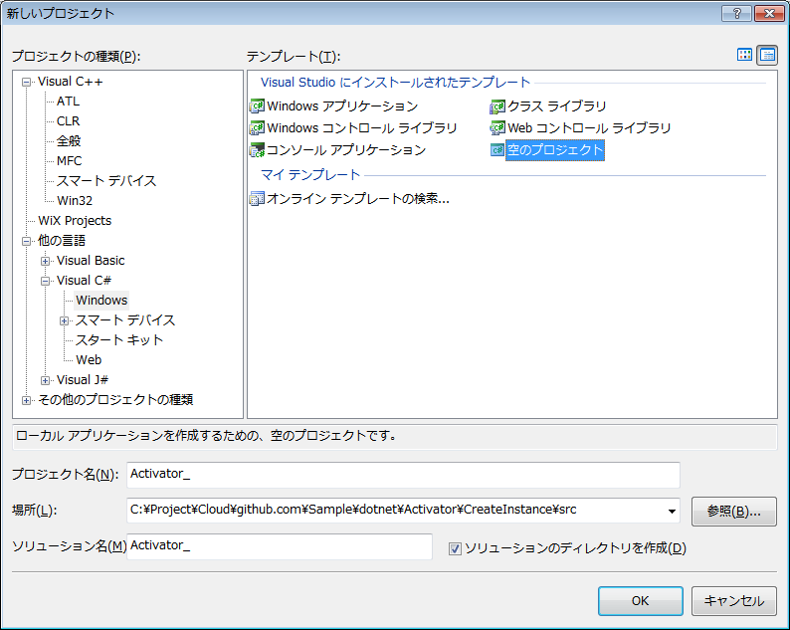Image resolution: width=790 pixels, height=630 pixels.
Task: Select スマート デバイス under Visual C++
Action: point(106,181)
